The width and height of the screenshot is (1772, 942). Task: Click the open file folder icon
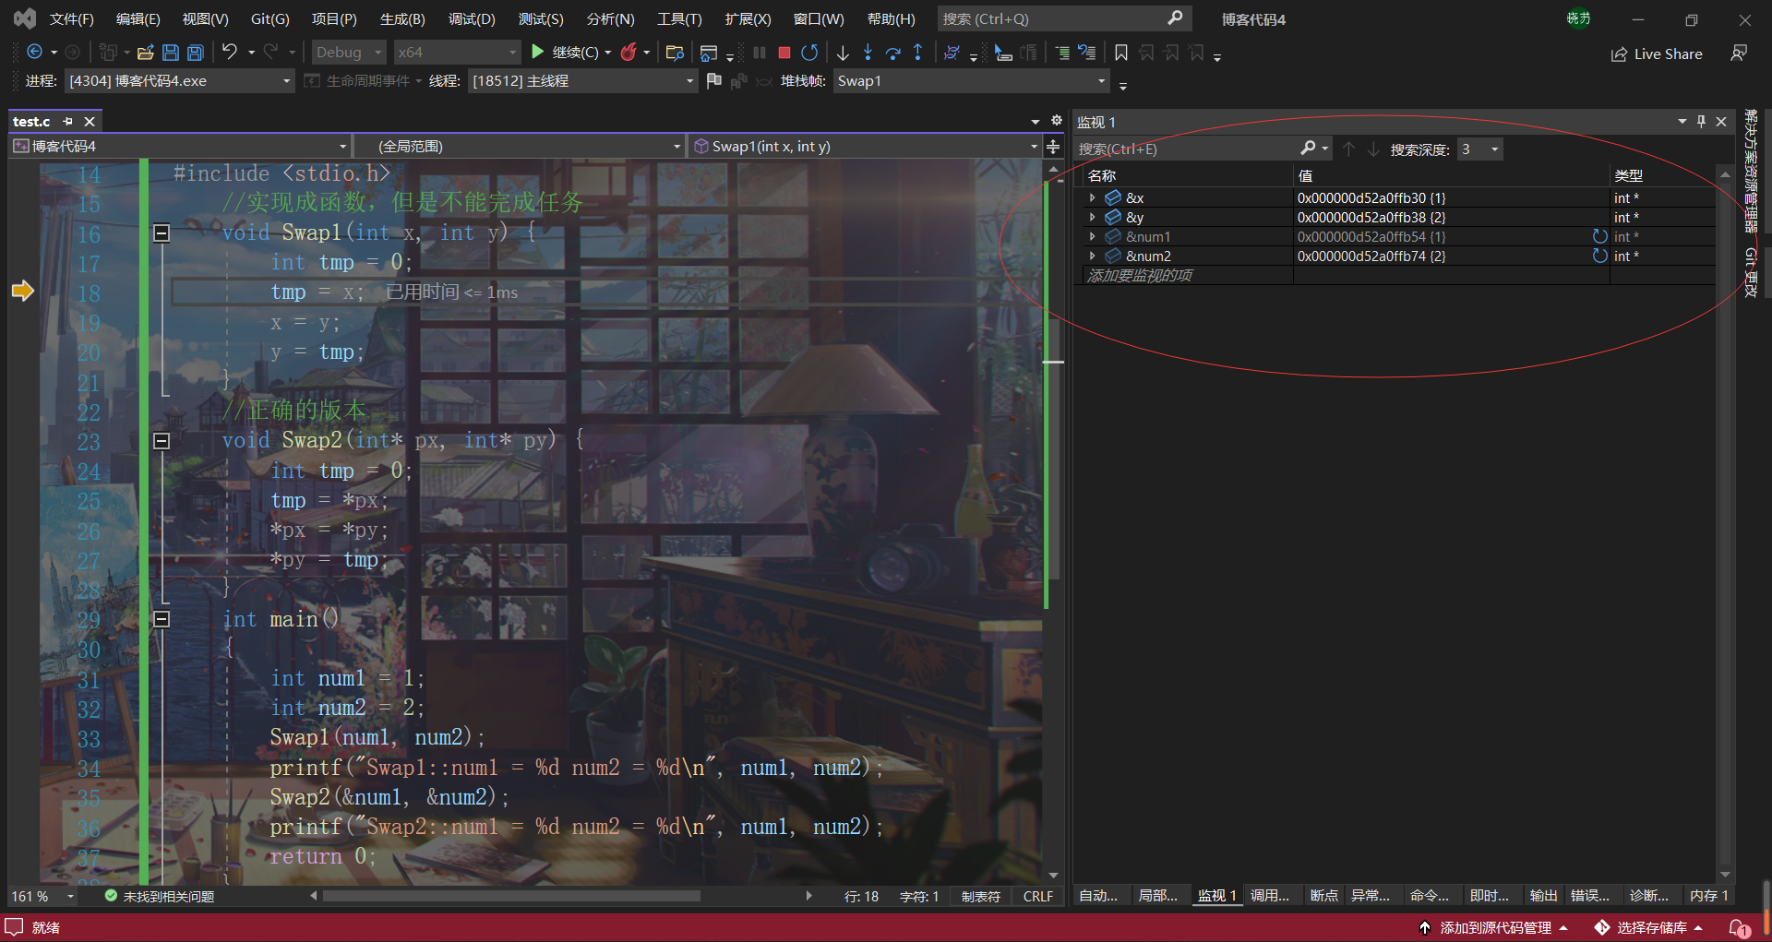pos(146,53)
